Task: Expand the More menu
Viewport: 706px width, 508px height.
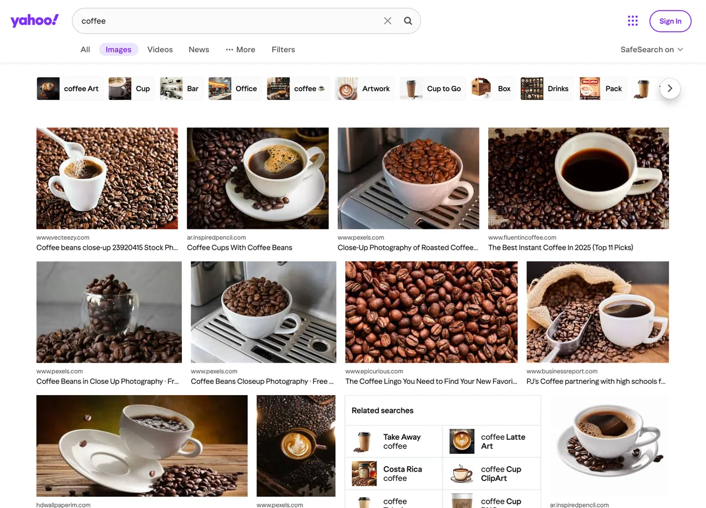Action: (x=240, y=49)
